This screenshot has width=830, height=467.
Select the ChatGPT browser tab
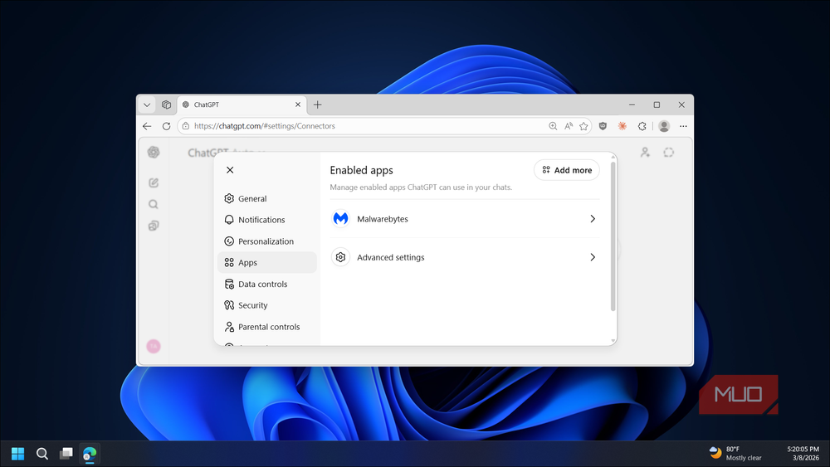point(242,105)
